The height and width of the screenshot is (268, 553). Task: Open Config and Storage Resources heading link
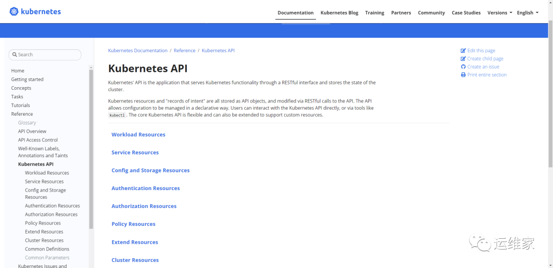coord(151,171)
